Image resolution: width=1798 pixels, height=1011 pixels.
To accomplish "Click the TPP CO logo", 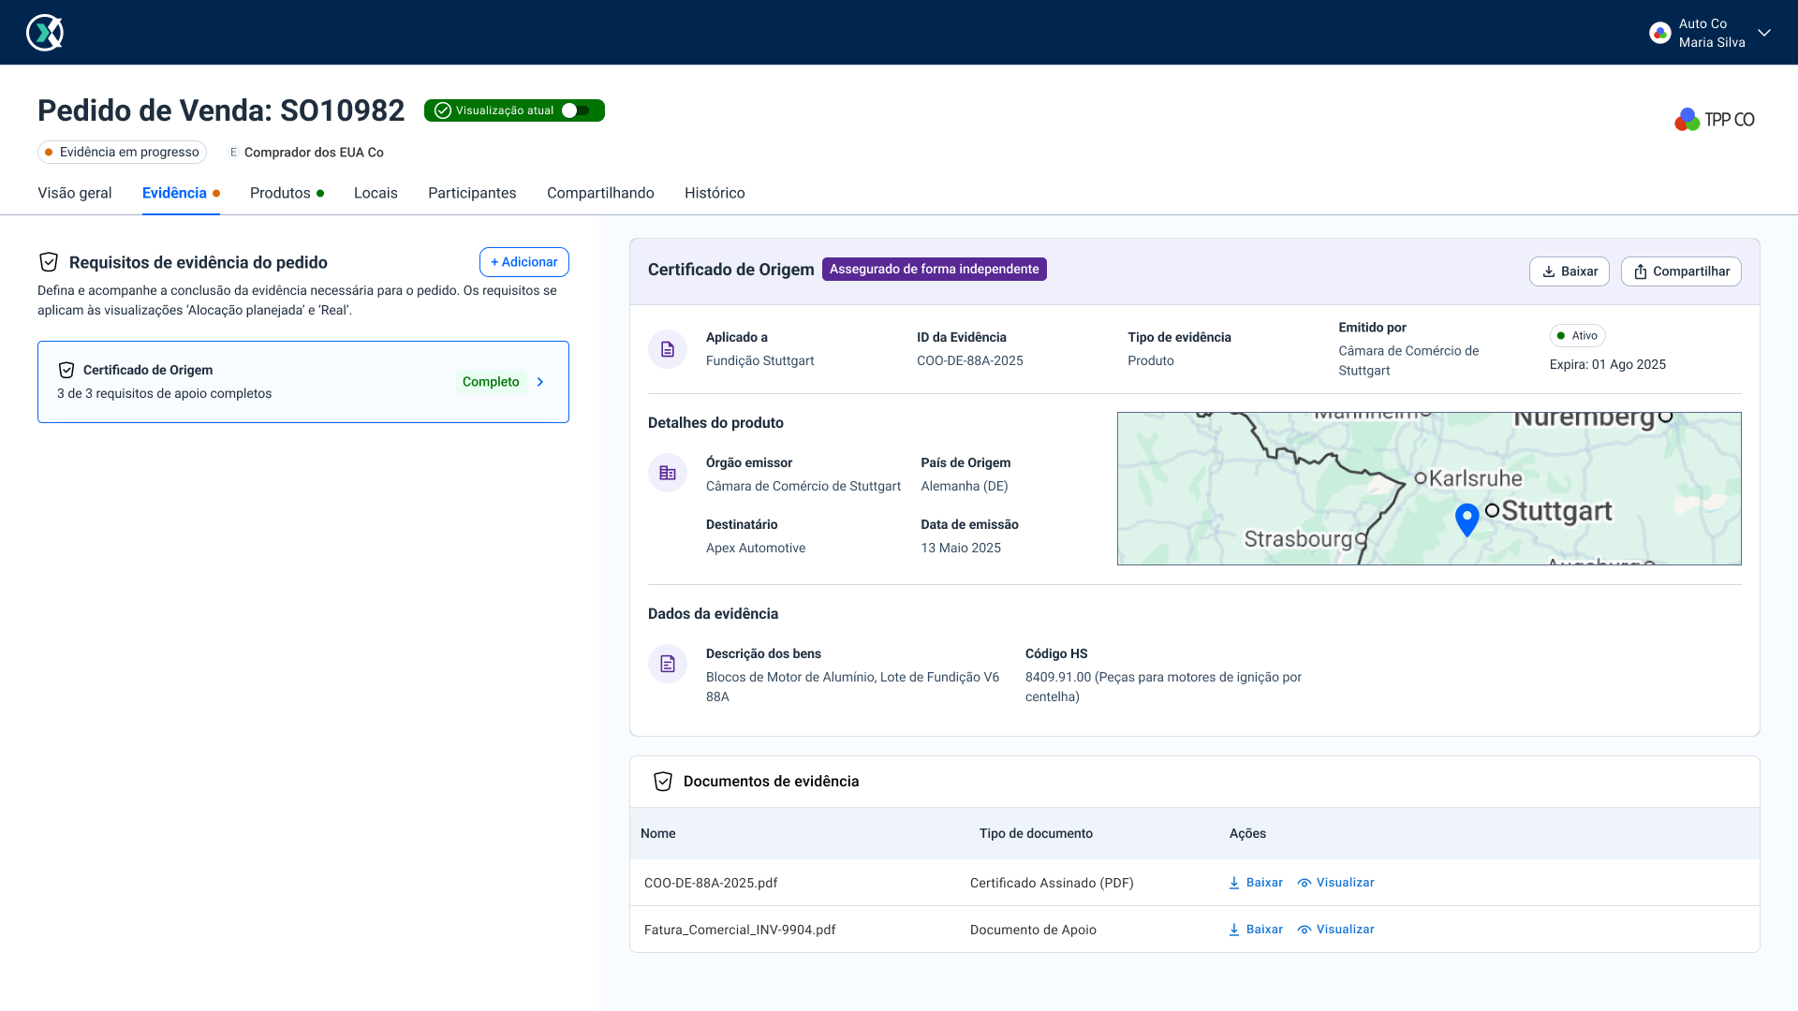I will pyautogui.click(x=1714, y=120).
